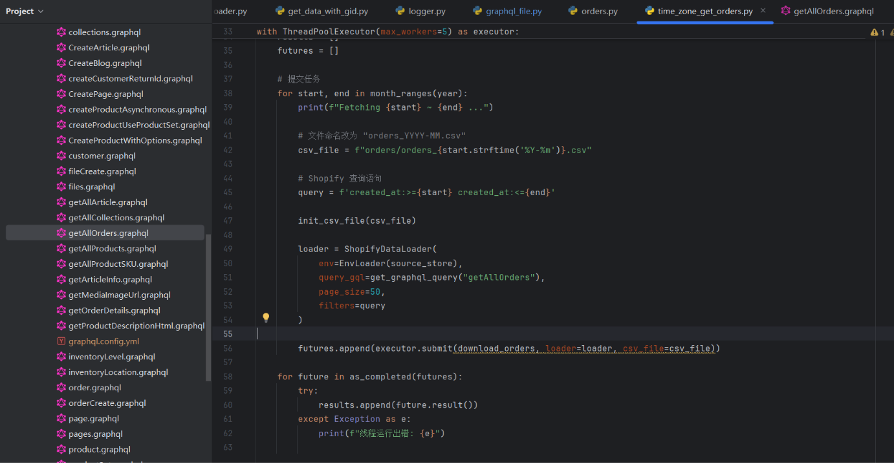
Task: Click the yellow YAML icon next to graphql.config.yml
Action: [x=60, y=341]
